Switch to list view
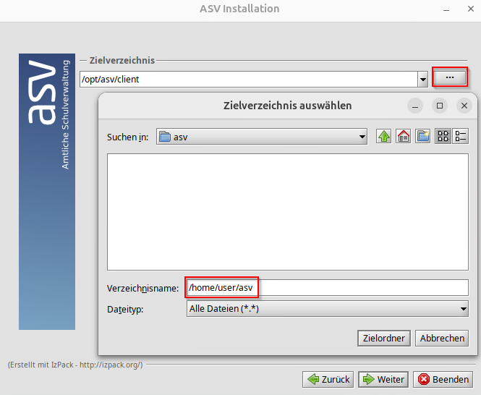Screen dimensions: 481x395 443,137
